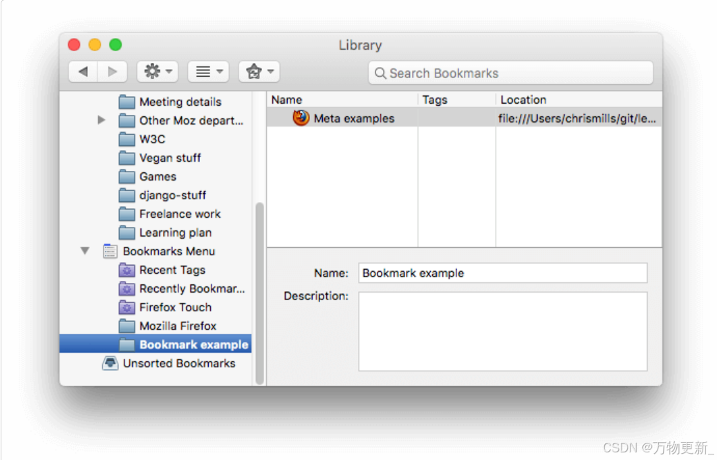
Task: Select the Recently Bookmar... smart folder icon
Action: [x=127, y=289]
